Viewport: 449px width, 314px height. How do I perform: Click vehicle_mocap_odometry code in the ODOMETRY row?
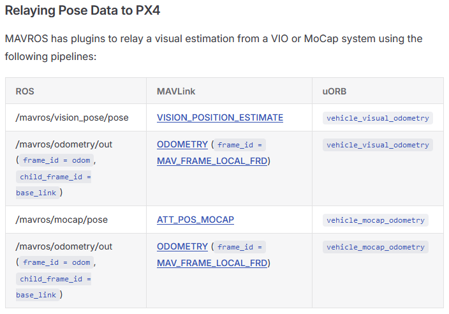click(376, 247)
